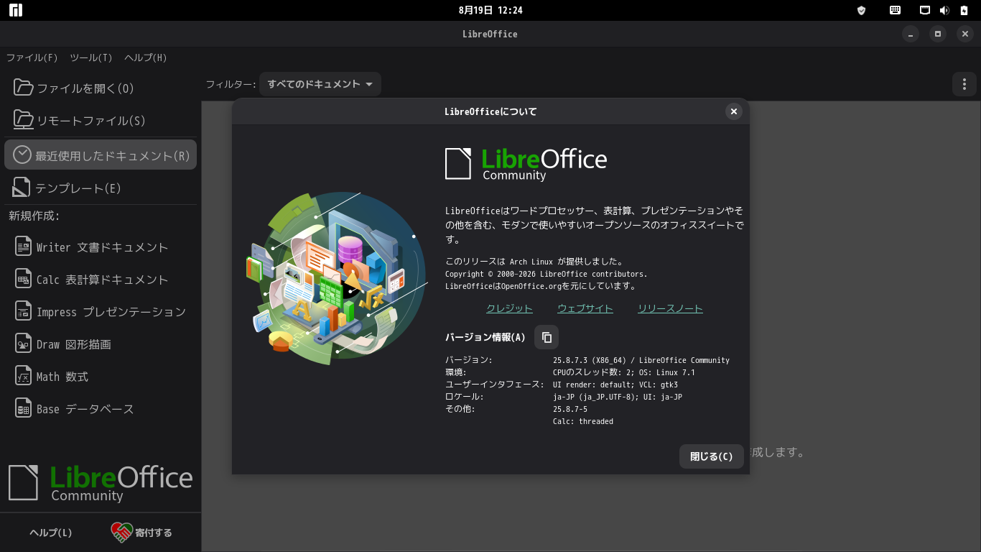Select リモートファイル(S) label in the sidebar
Image resolution: width=981 pixels, height=552 pixels.
click(91, 121)
